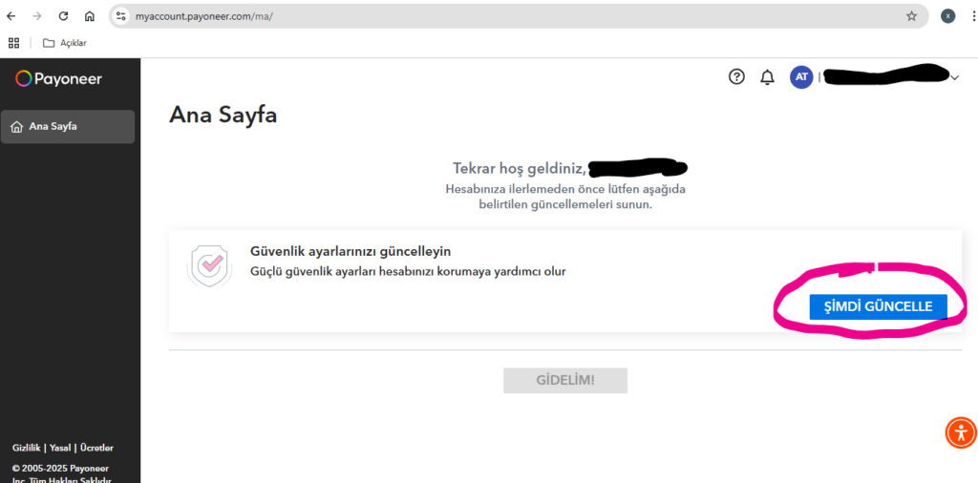This screenshot has height=483, width=978.
Task: Click the Güçlü güvenlik ayarları description text
Action: 408,272
